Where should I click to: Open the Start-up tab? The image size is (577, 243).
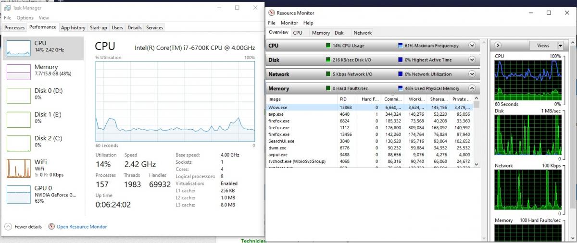coord(99,28)
